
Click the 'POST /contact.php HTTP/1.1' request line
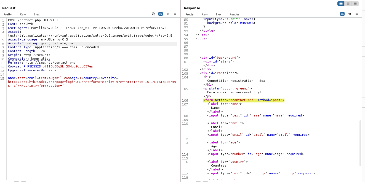33,20
